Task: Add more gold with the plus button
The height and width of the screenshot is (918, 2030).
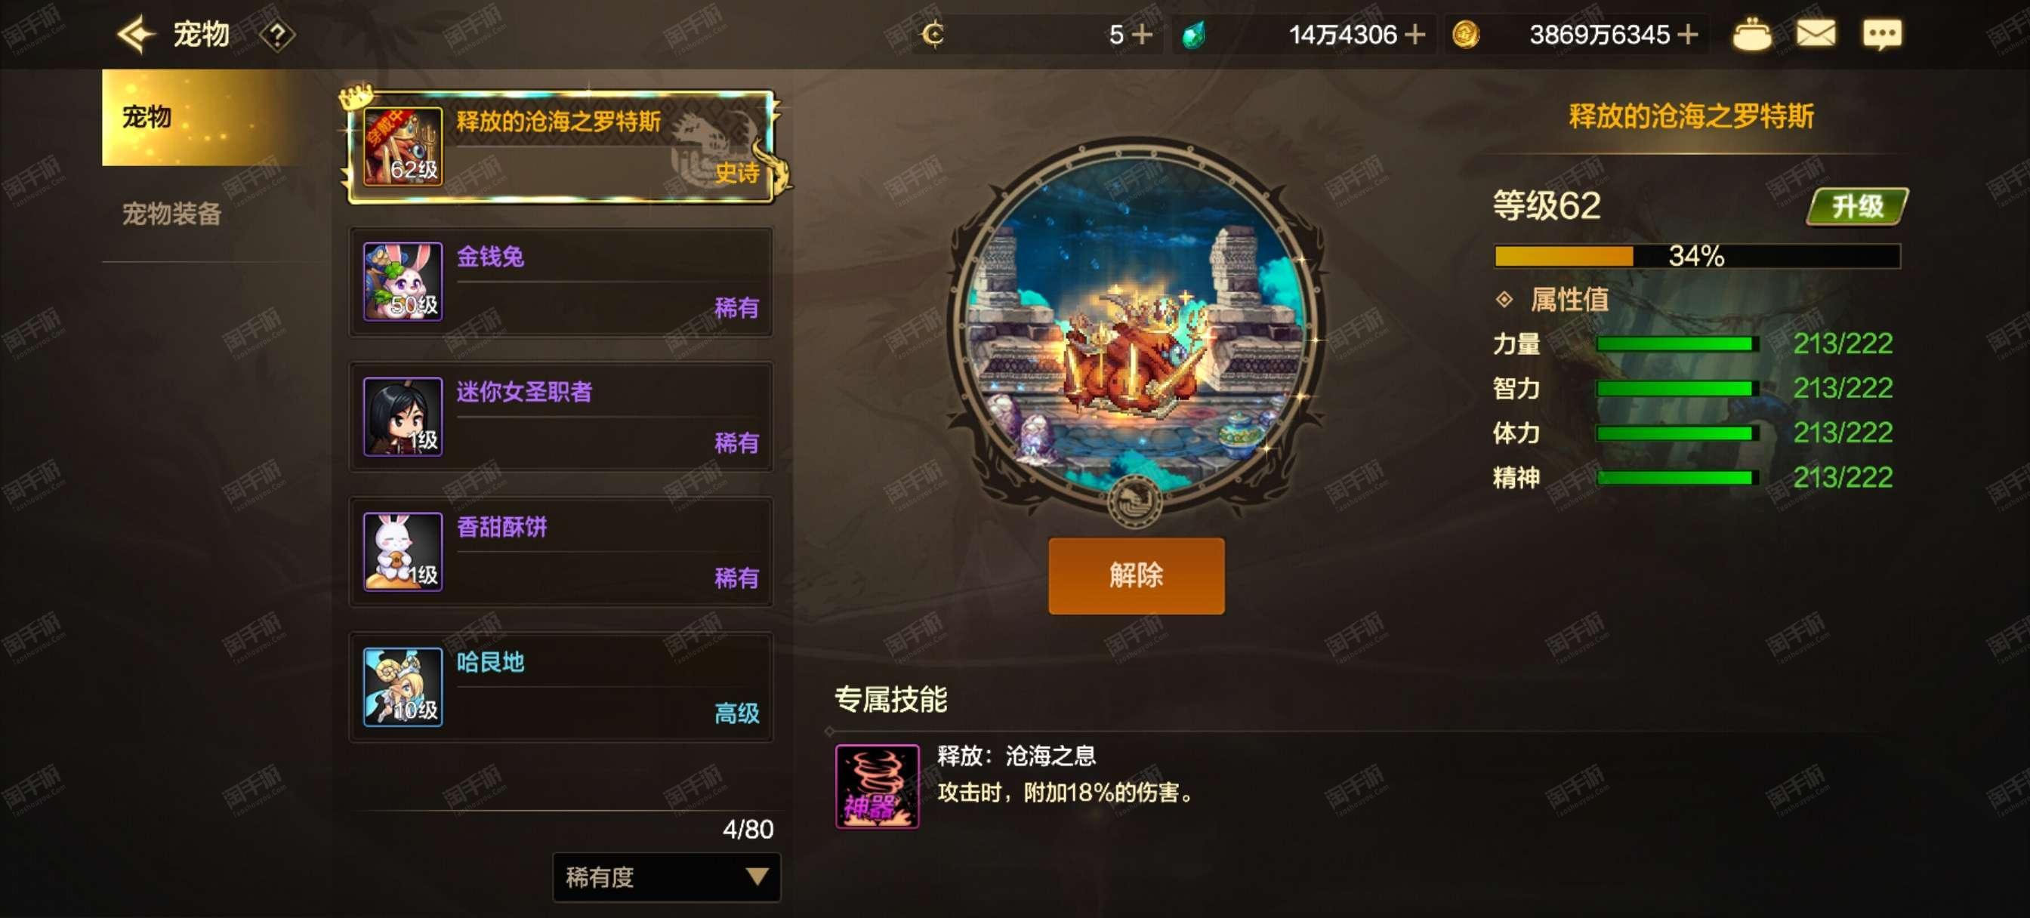Action: click(x=1688, y=35)
